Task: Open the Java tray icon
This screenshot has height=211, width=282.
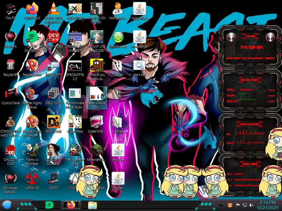Action: pos(230,205)
